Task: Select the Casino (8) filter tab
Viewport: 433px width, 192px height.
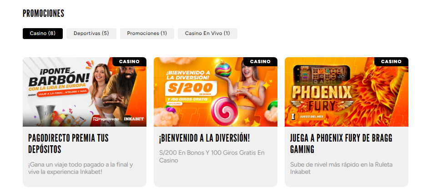Action: 43,33
